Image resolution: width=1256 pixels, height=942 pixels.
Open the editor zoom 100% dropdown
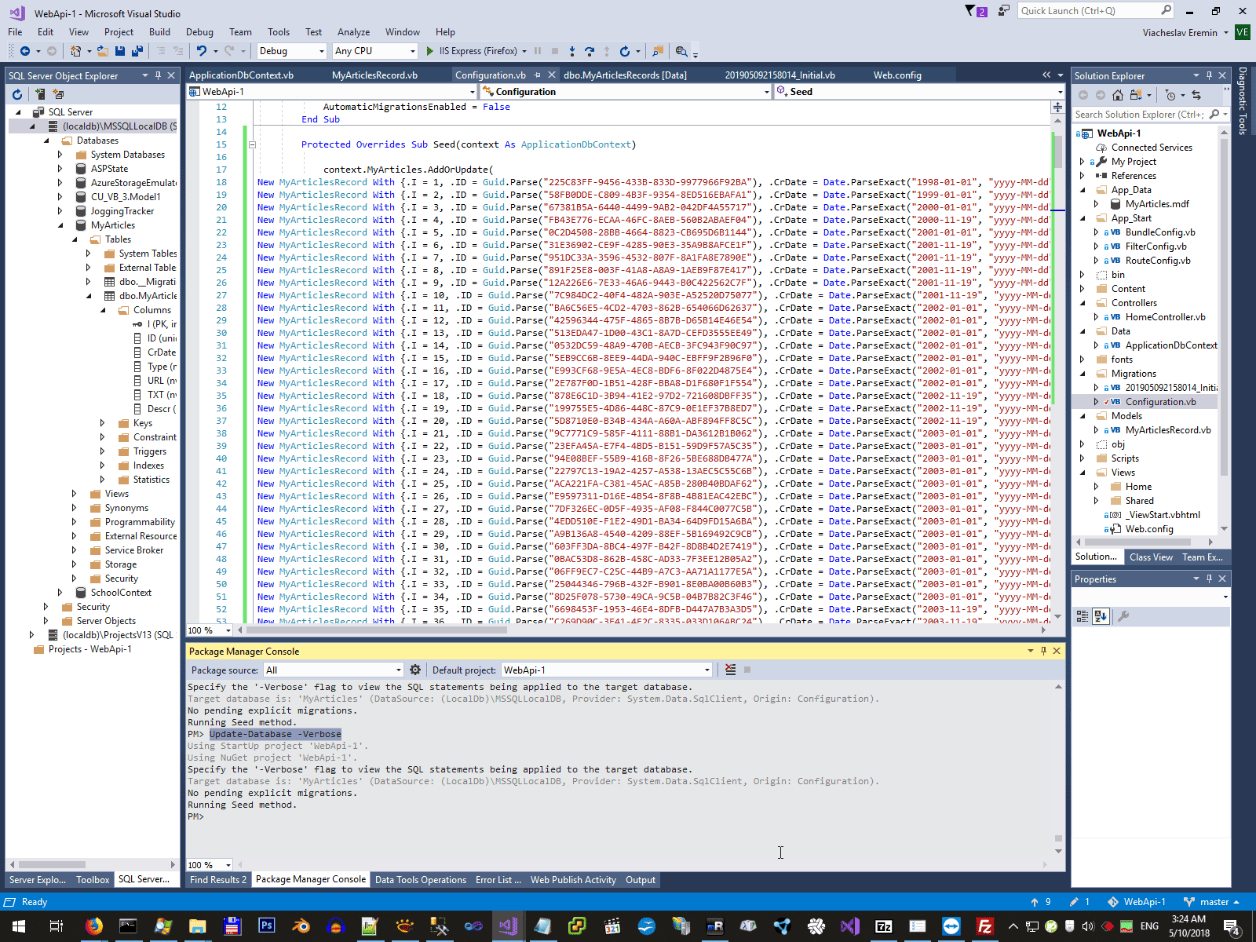coord(210,630)
